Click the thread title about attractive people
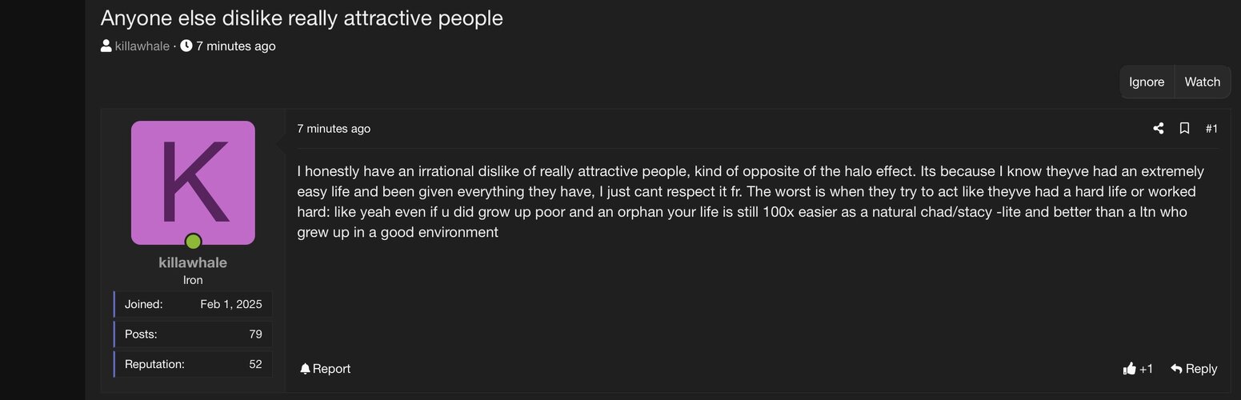The image size is (1241, 400). tap(302, 18)
